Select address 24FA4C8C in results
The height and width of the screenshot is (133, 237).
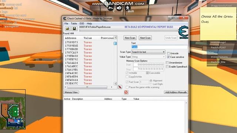coord(71,73)
